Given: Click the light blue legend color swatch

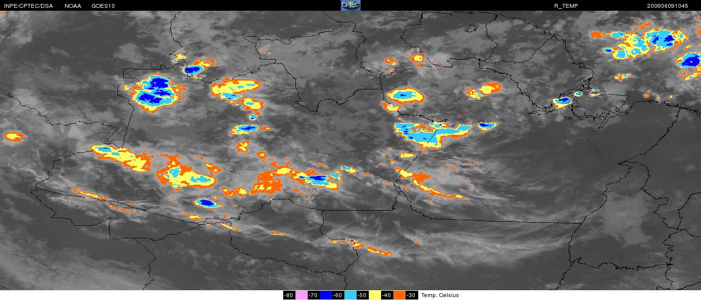Looking at the screenshot, I should (350, 295).
